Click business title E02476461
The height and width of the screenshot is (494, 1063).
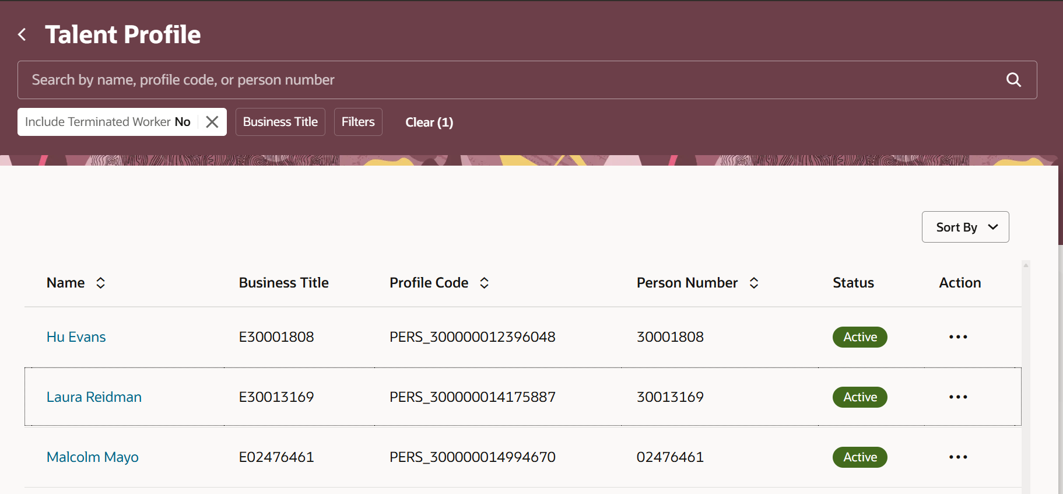[x=276, y=457]
